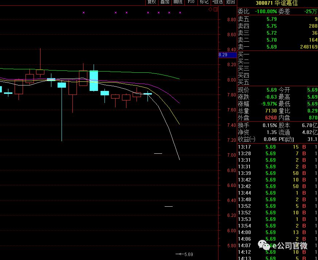
Task: Click the stock title 300071 华谊嘉信
Action: pyautogui.click(x=277, y=3)
